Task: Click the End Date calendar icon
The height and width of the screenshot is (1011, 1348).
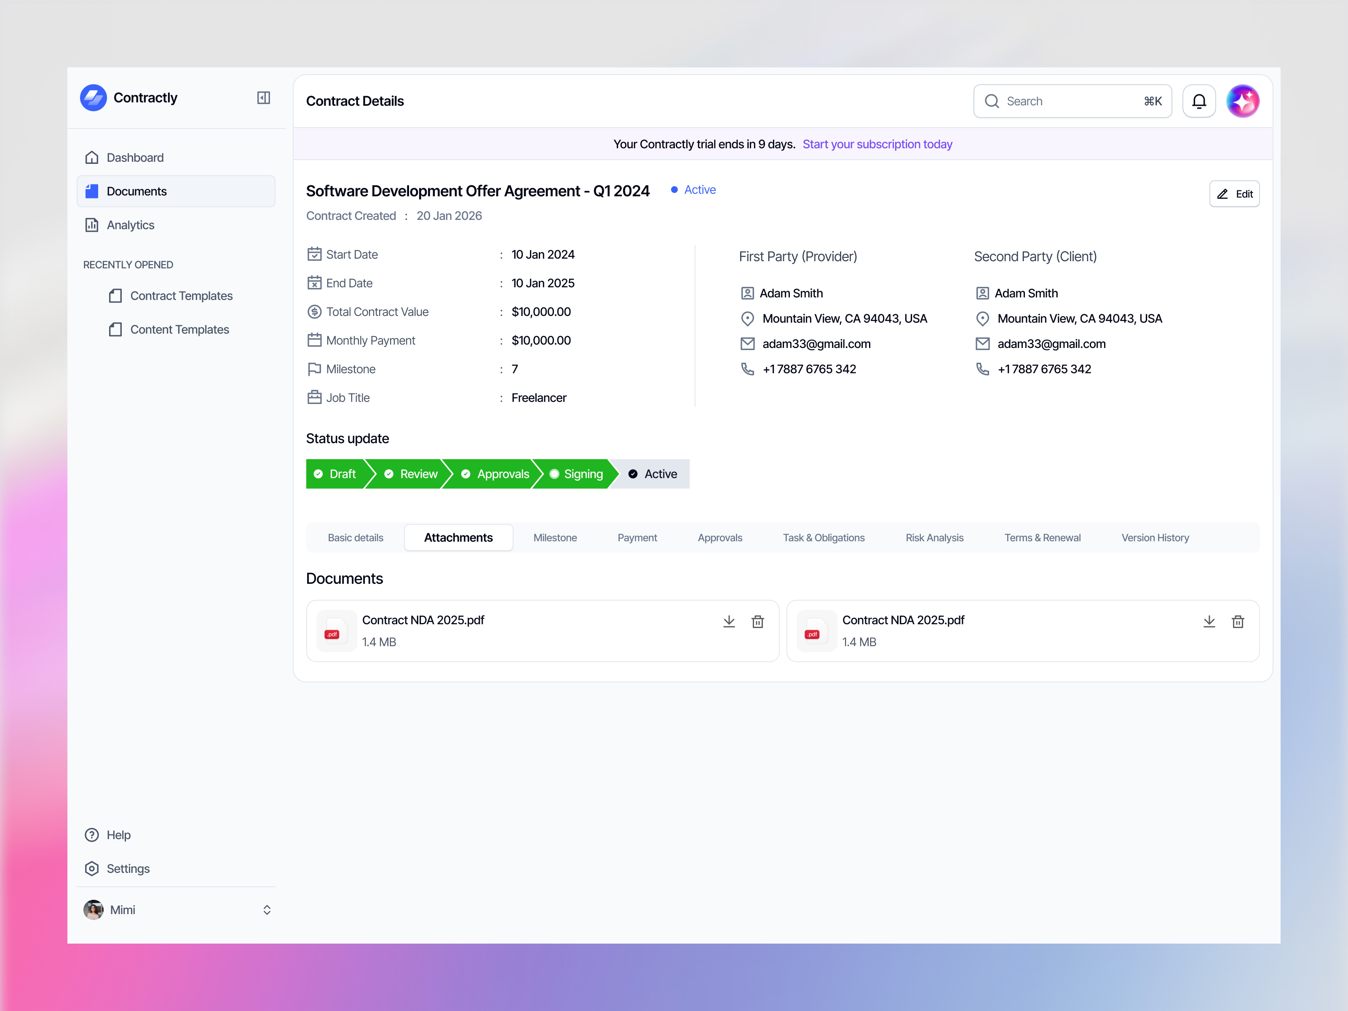Action: tap(314, 283)
